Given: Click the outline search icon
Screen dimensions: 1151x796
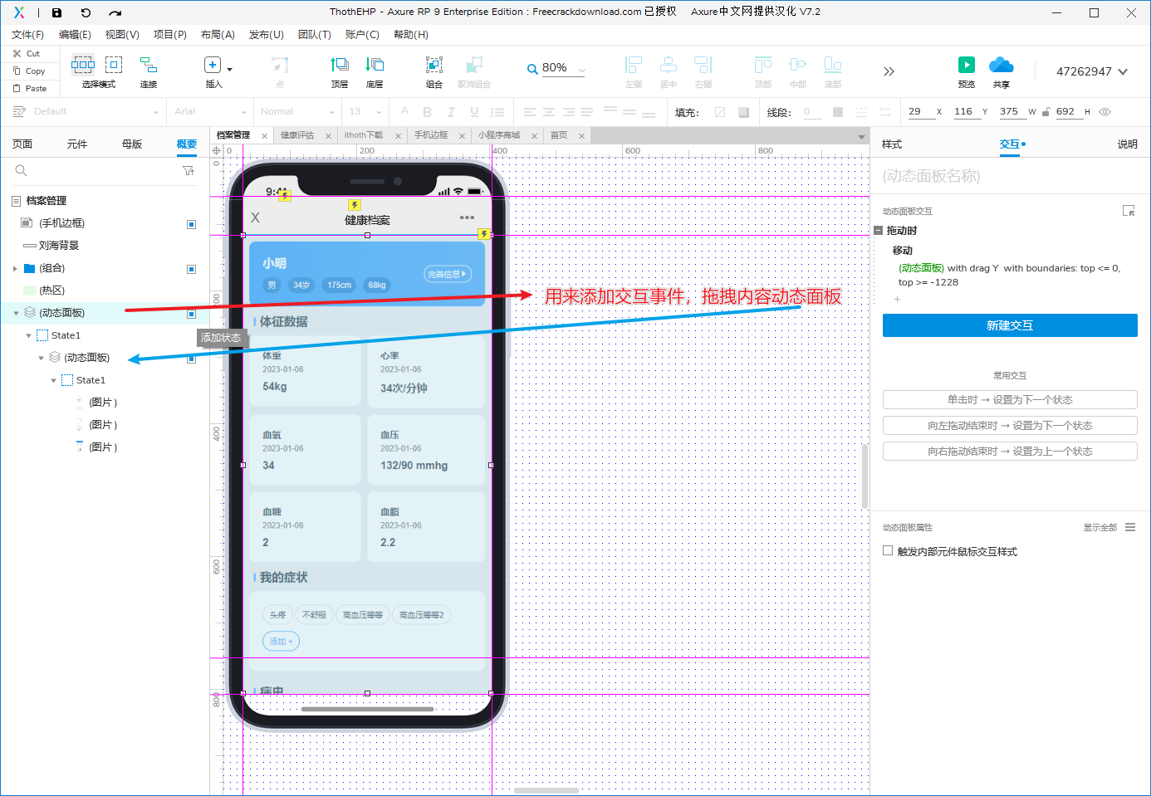Looking at the screenshot, I should (x=21, y=171).
